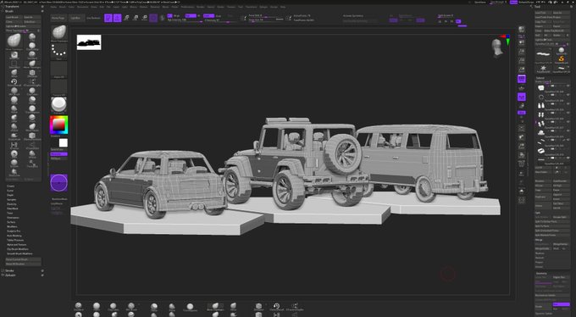Toggle Live Boolean mode
This screenshot has height=317, width=576.
point(93,18)
